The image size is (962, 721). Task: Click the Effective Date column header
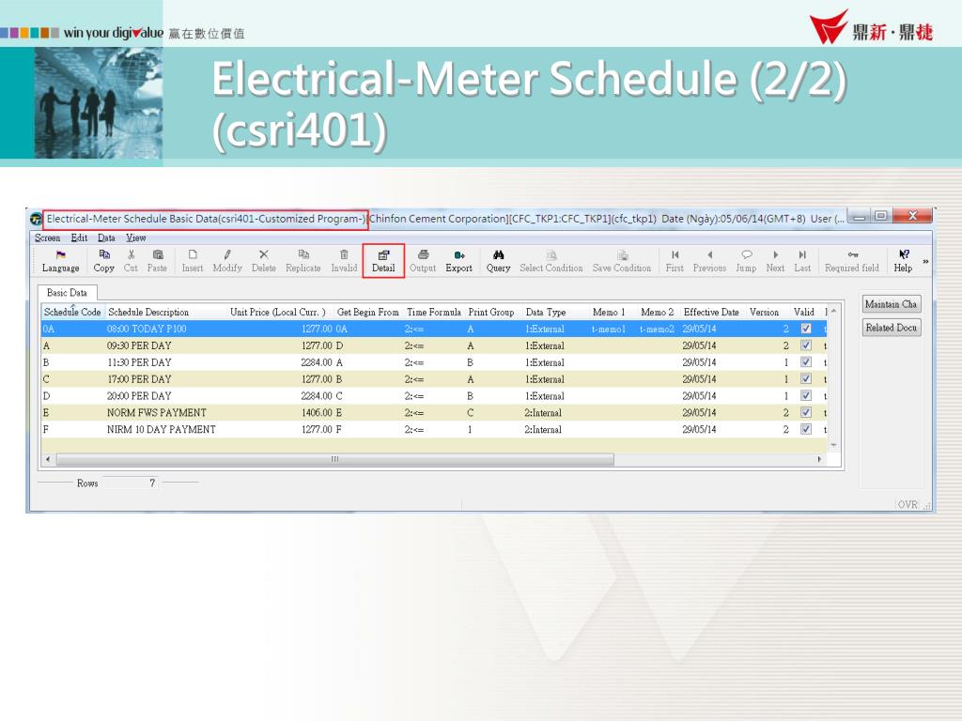[713, 312]
